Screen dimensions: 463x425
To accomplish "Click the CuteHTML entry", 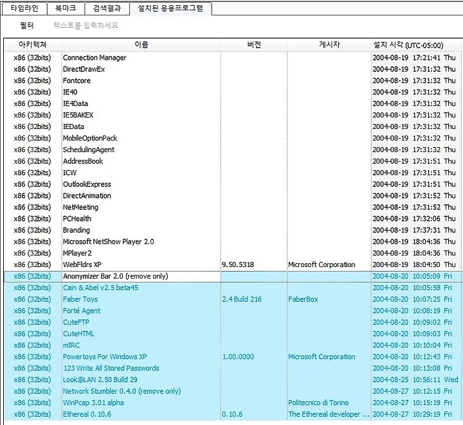I will coord(78,334).
